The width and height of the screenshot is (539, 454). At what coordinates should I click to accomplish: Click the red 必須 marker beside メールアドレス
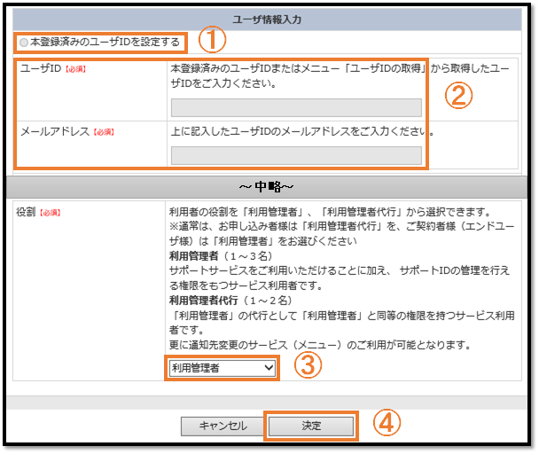click(x=105, y=132)
